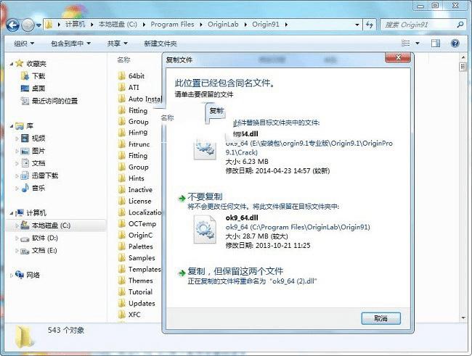Click 新建文件夹 toolbar button
This screenshot has width=472, height=356.
coord(160,44)
